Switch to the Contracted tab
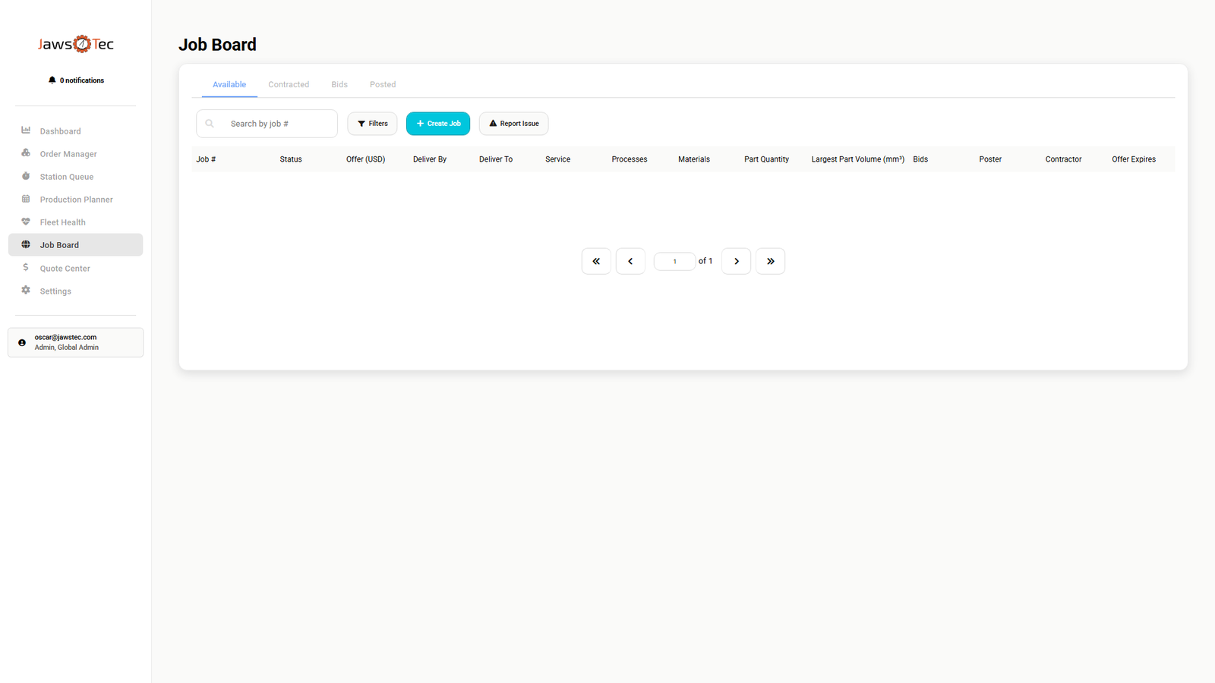Image resolution: width=1215 pixels, height=683 pixels. coord(289,84)
